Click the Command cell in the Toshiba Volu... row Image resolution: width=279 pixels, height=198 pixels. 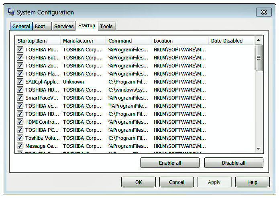pyautogui.click(x=128, y=138)
